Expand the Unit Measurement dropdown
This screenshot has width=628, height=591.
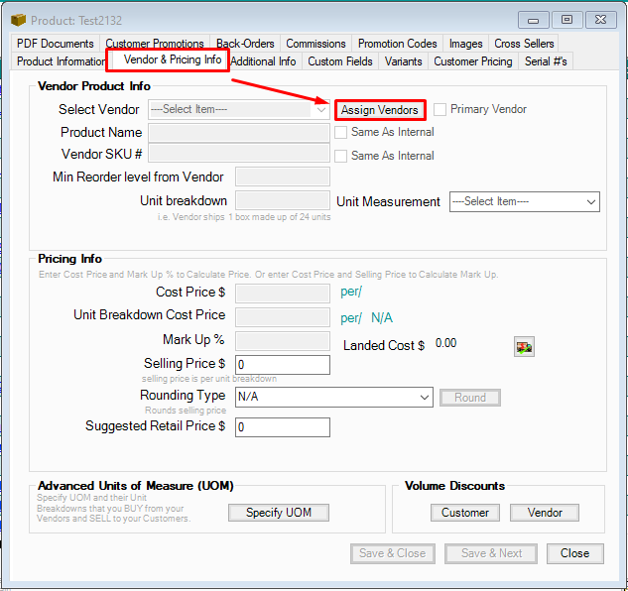(524, 201)
